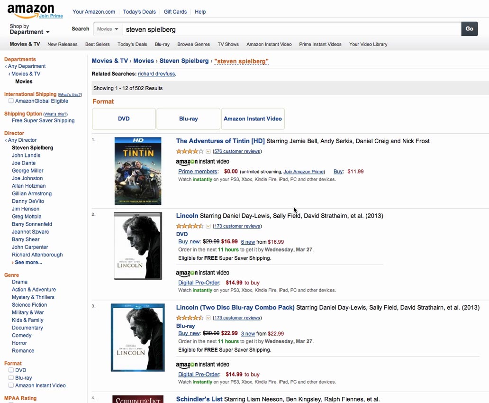Viewport: 489px width, 403px height.
Task: Open Best Sellers in navigation bar
Action: 97,44
